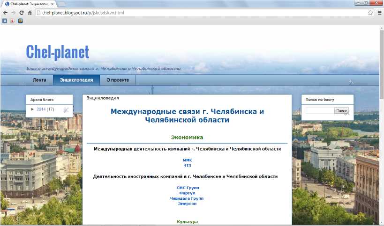
Task: Select the Chel-planet browser tab
Action: (30, 4)
